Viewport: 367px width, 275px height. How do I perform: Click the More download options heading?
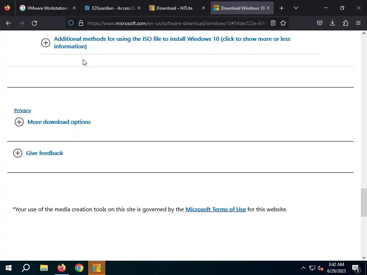click(x=59, y=122)
